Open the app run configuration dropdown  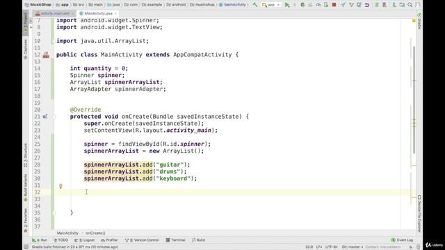[271, 5]
